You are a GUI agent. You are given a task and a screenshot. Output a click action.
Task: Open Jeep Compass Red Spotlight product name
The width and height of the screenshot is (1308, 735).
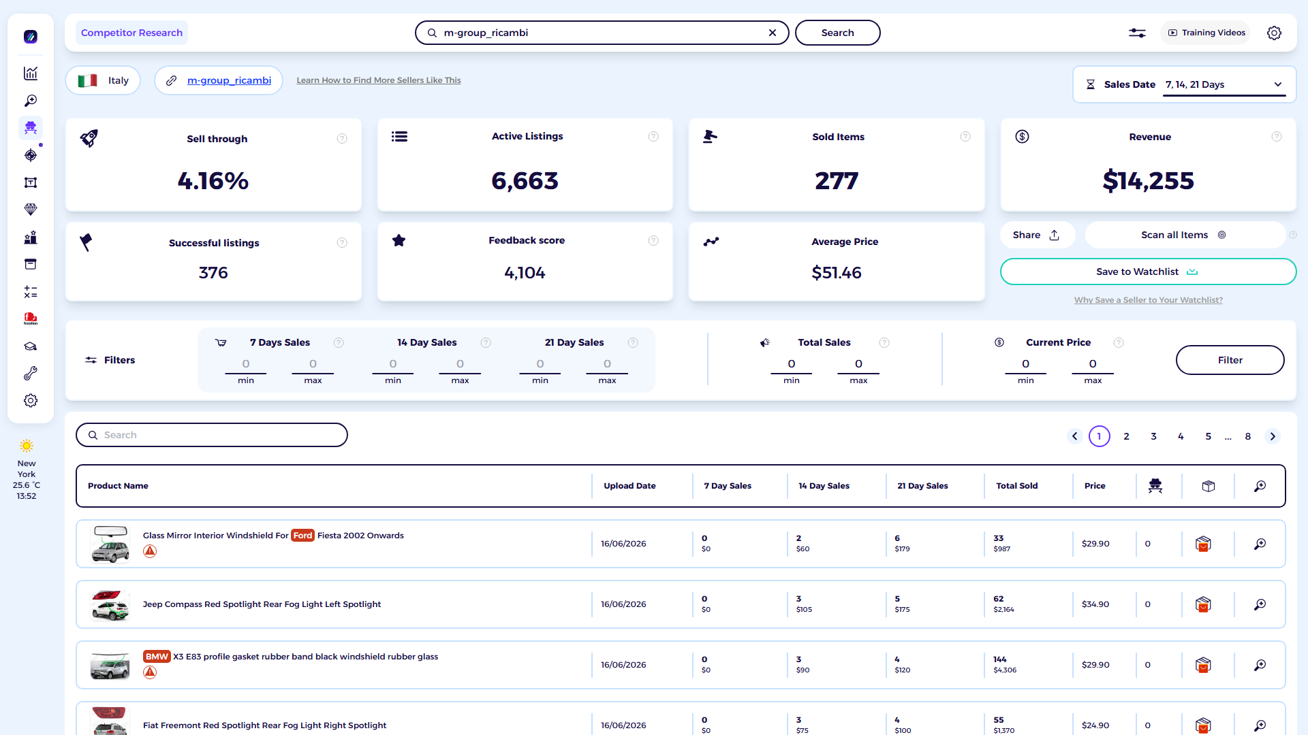click(x=262, y=604)
